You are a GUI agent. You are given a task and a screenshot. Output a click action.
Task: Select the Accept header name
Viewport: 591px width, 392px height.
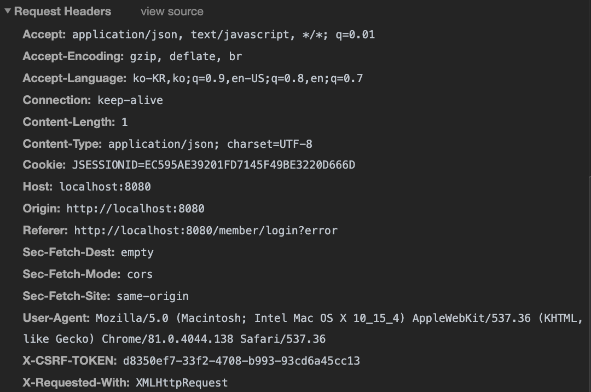[44, 34]
